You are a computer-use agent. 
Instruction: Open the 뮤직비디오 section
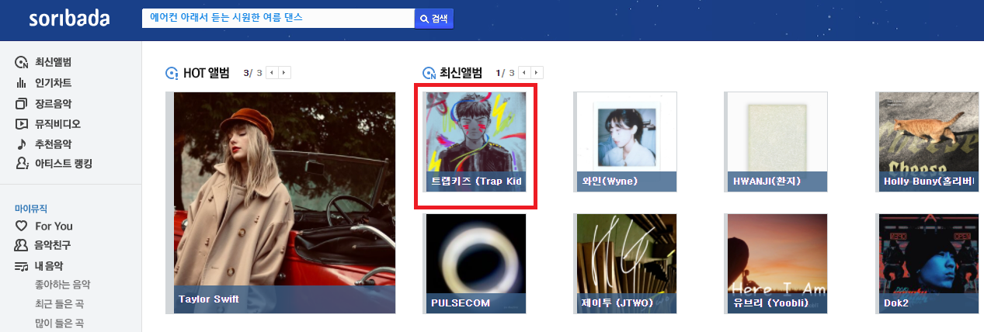(x=48, y=123)
